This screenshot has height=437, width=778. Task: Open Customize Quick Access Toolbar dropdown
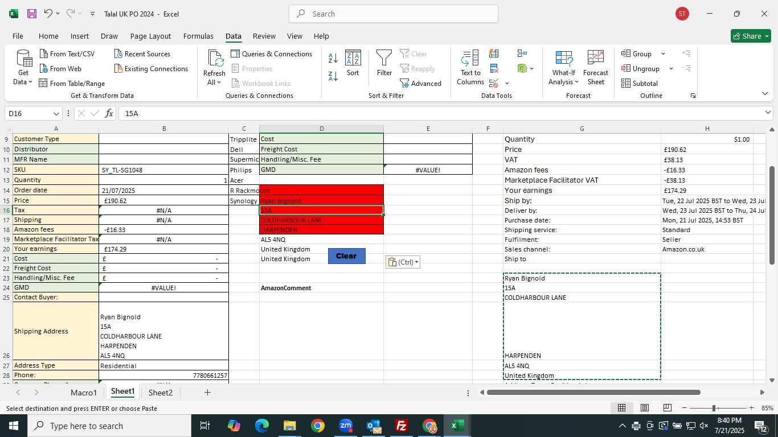tap(92, 14)
